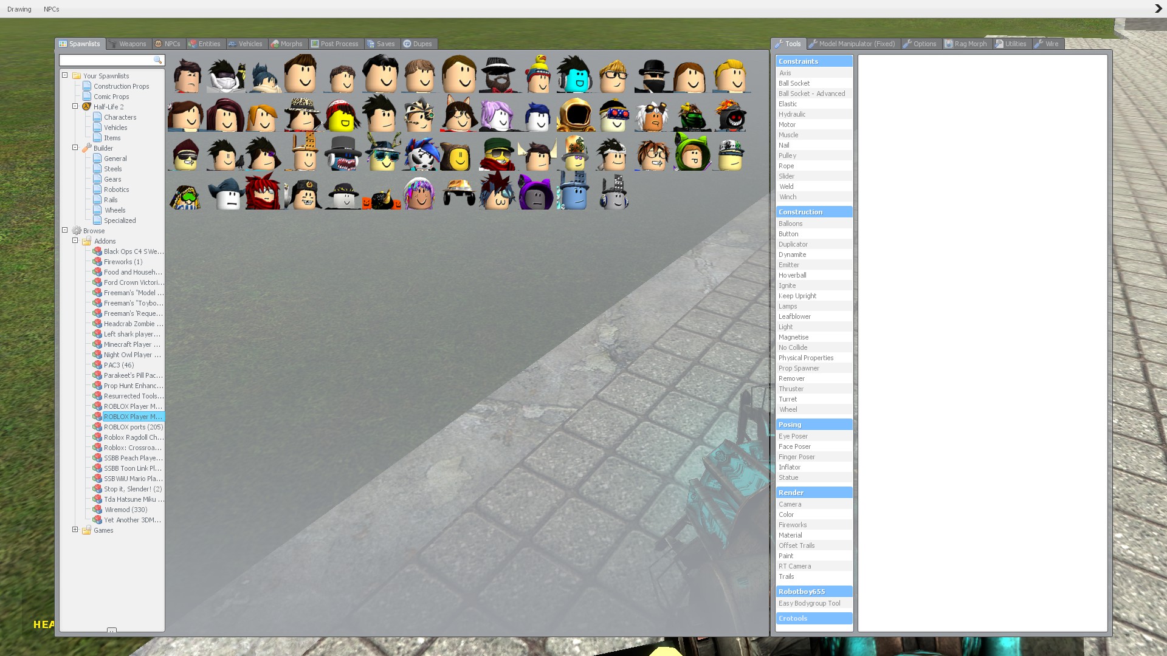Collapse the Constraints tool category
1167x656 pixels.
814,61
